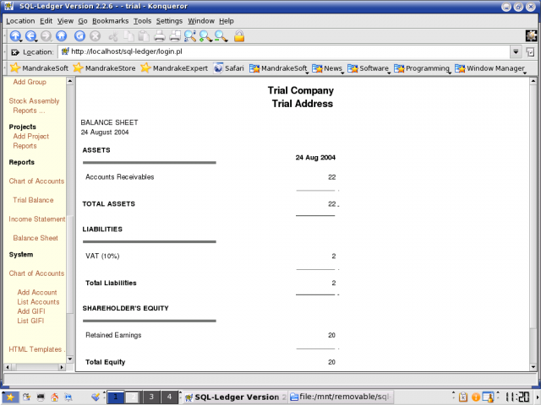Switch to virtual desktop 3
Viewport: 541px width, 405px height.
[151, 397]
